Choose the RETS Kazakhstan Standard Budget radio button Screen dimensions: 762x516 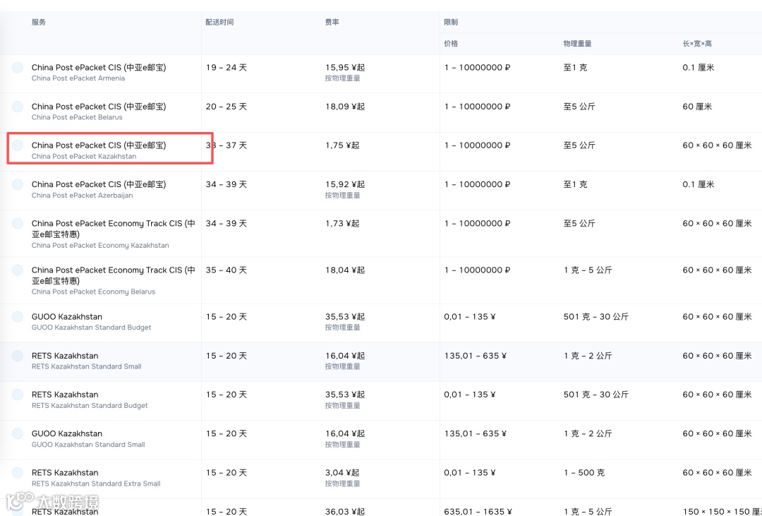pyautogui.click(x=18, y=395)
